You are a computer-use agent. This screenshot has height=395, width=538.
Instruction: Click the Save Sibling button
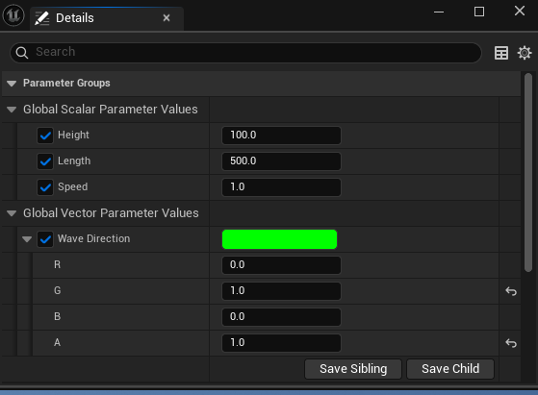pyautogui.click(x=353, y=369)
